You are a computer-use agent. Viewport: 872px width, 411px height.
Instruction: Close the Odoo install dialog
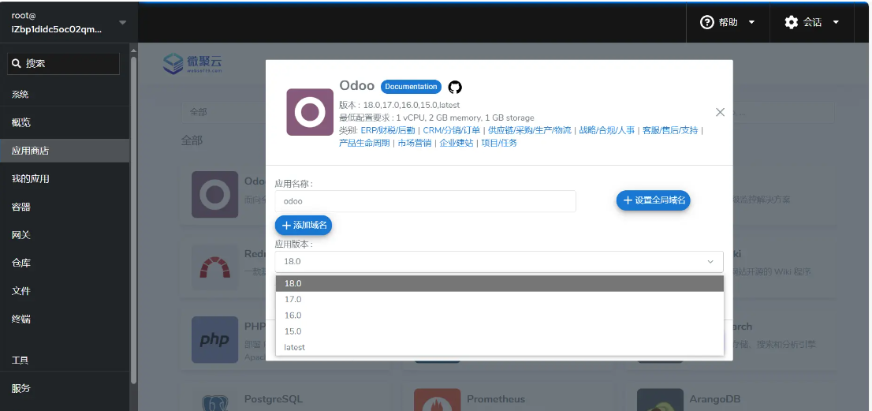pos(720,112)
